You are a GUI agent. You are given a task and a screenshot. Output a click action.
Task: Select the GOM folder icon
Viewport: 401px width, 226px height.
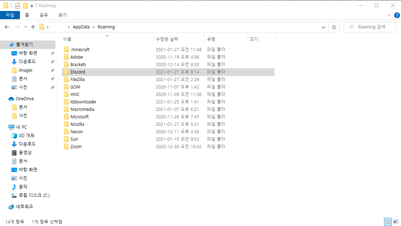[x=66, y=87]
